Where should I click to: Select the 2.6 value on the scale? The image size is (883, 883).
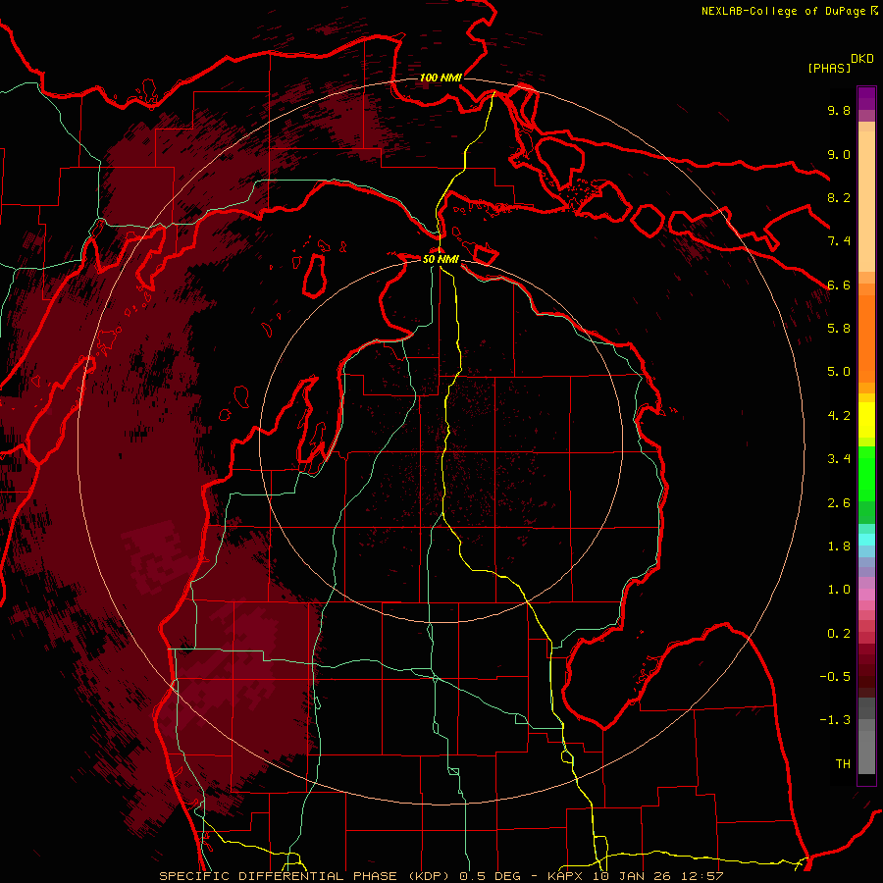(839, 503)
